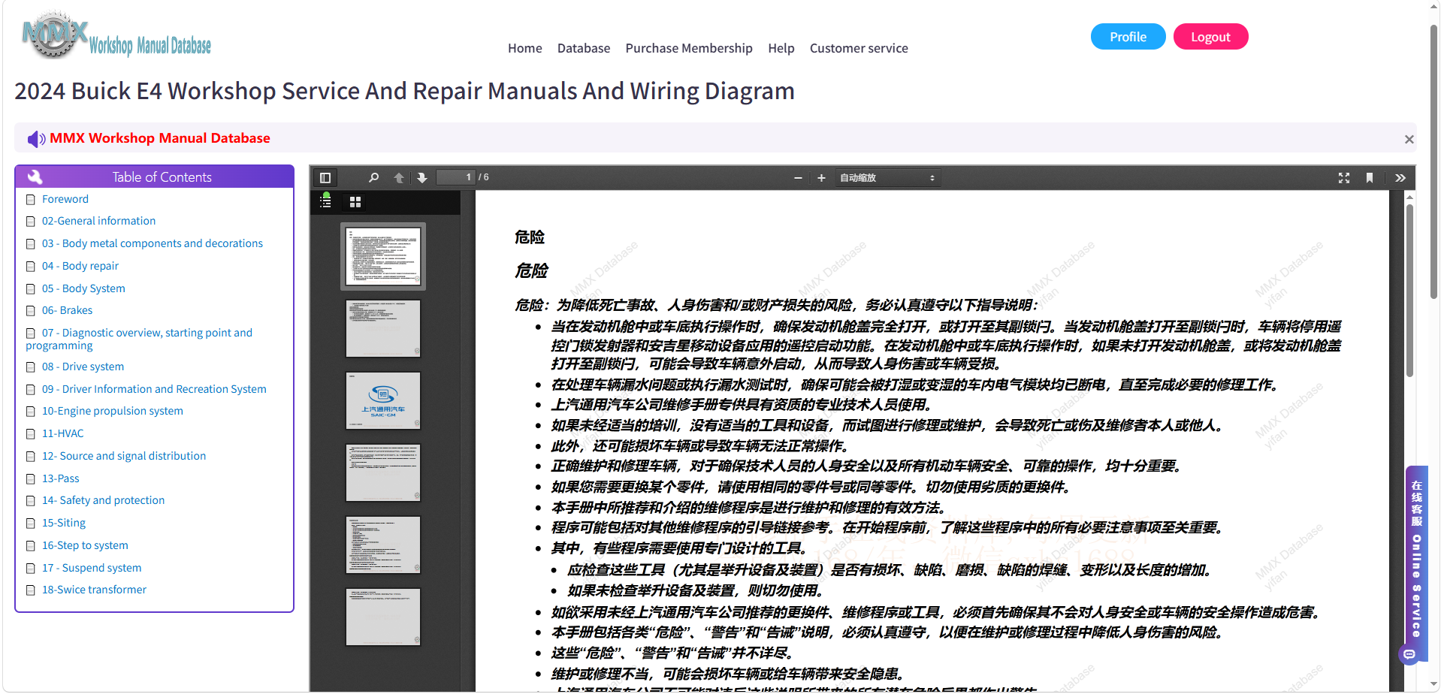The width and height of the screenshot is (1441, 694).
Task: Open the Database menu item
Action: point(584,48)
